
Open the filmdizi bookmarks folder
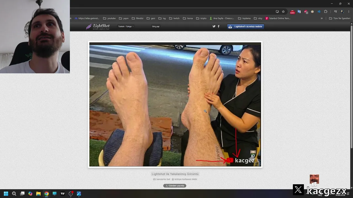click(x=137, y=18)
